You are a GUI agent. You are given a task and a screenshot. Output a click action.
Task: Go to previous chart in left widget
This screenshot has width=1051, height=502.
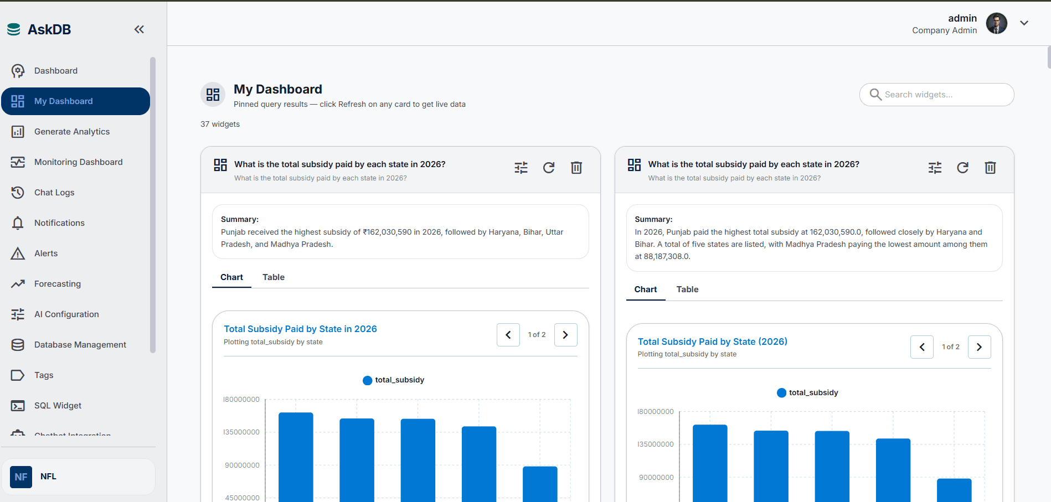pyautogui.click(x=508, y=335)
